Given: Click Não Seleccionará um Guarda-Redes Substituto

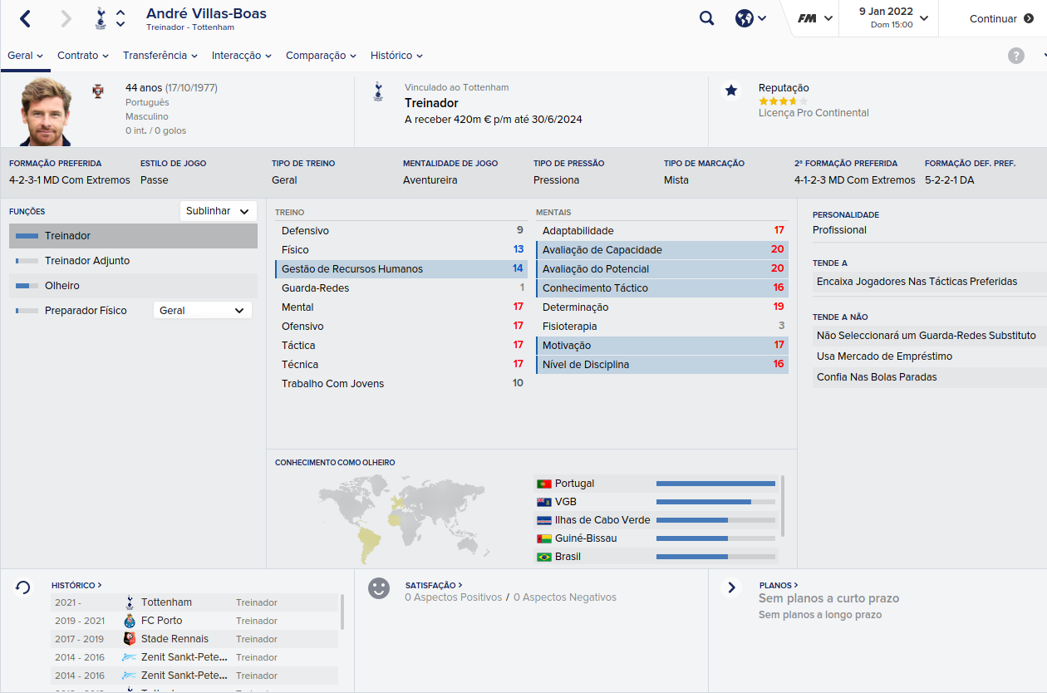Looking at the screenshot, I should click(930, 336).
